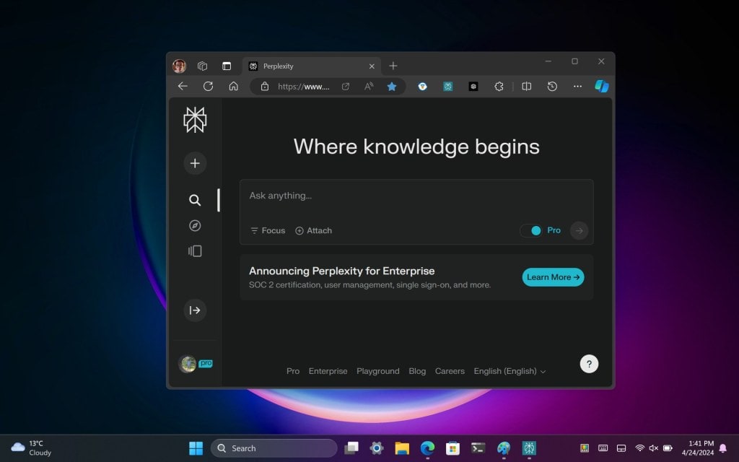Open the help question mark icon

coord(589,363)
